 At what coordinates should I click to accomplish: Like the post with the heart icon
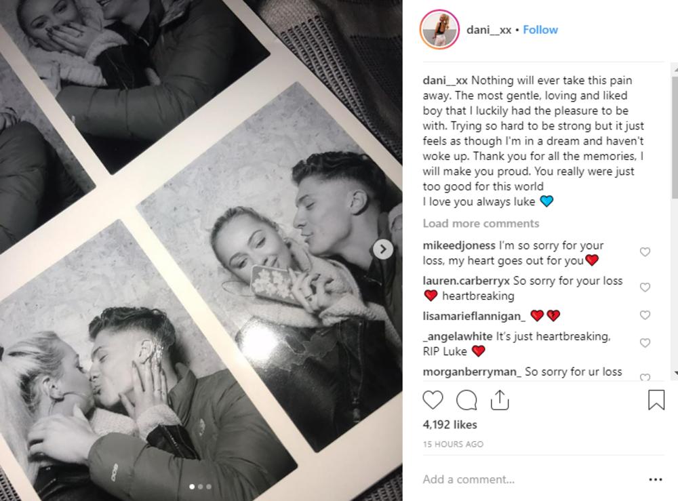[x=433, y=400]
